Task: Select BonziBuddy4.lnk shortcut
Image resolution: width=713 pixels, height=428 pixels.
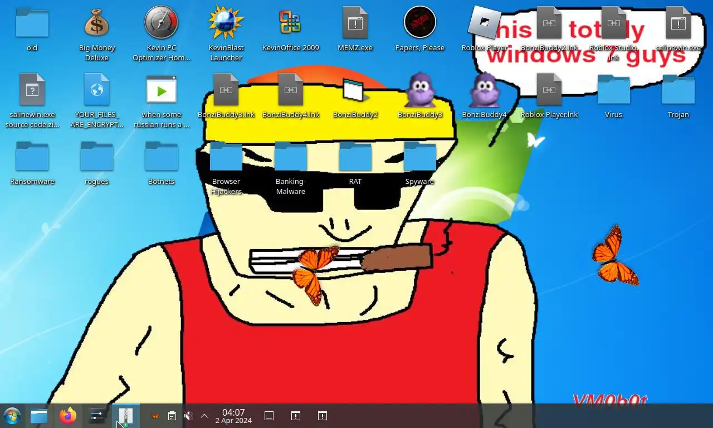Action: [291, 89]
